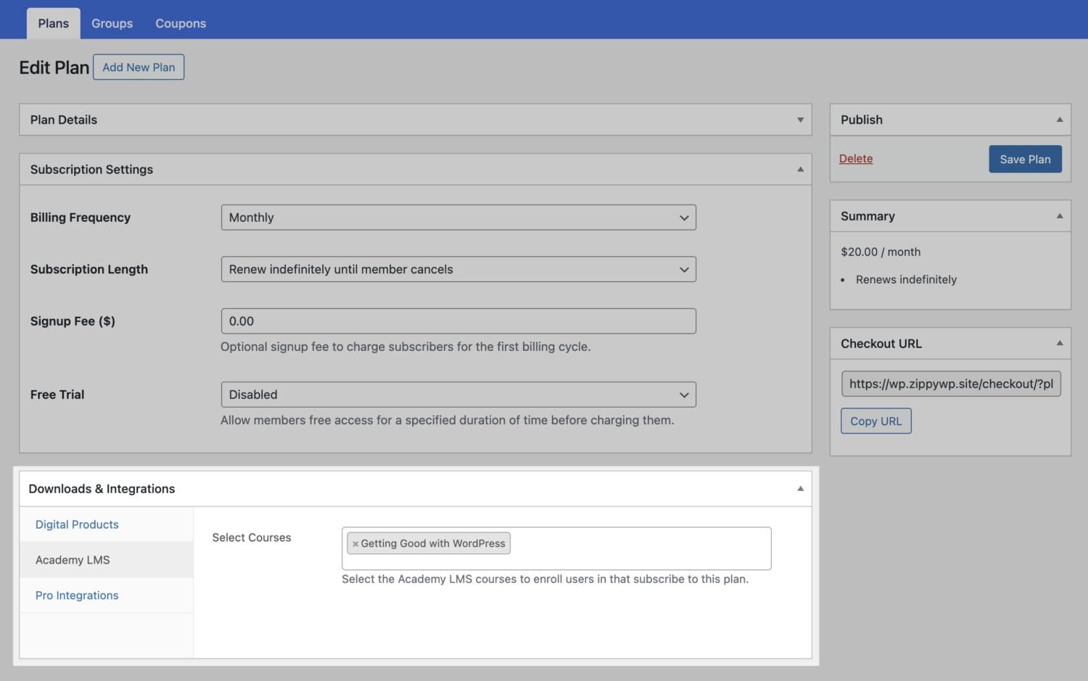Click the 'Subscription Length' label
The image size is (1088, 681).
pyautogui.click(x=89, y=269)
